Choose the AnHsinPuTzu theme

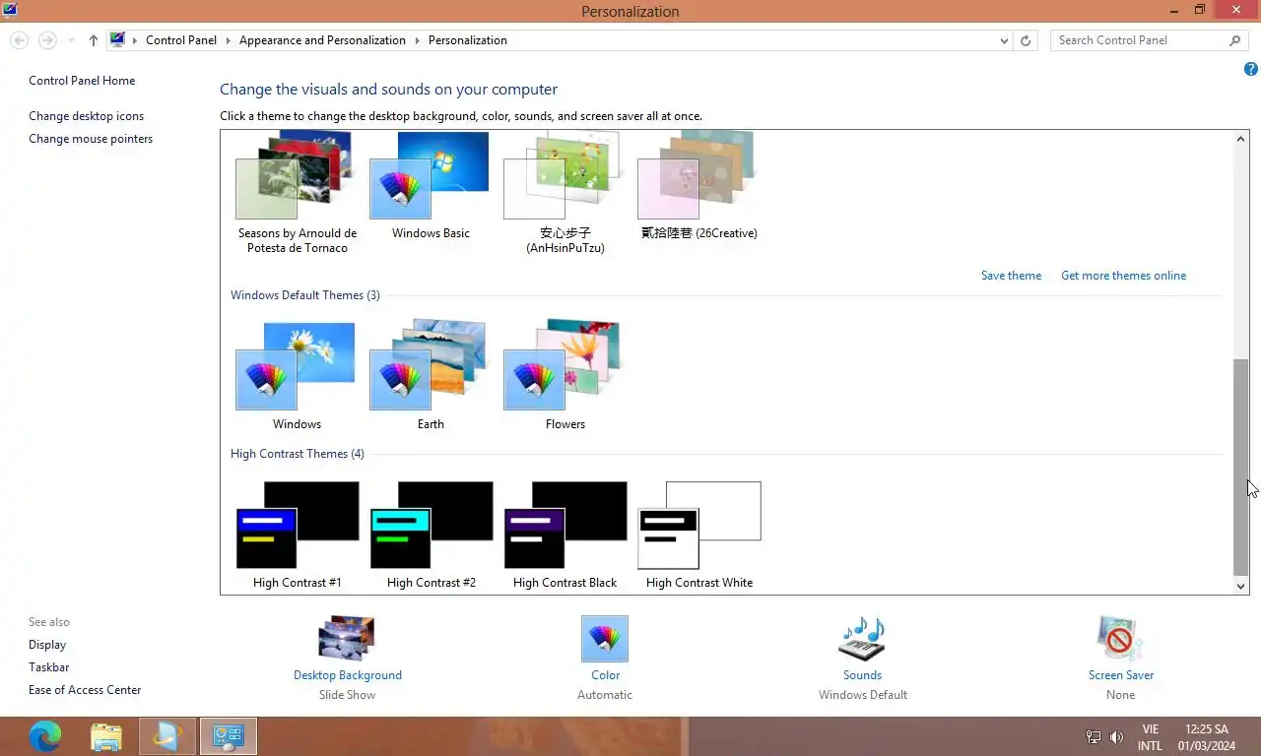(x=564, y=193)
